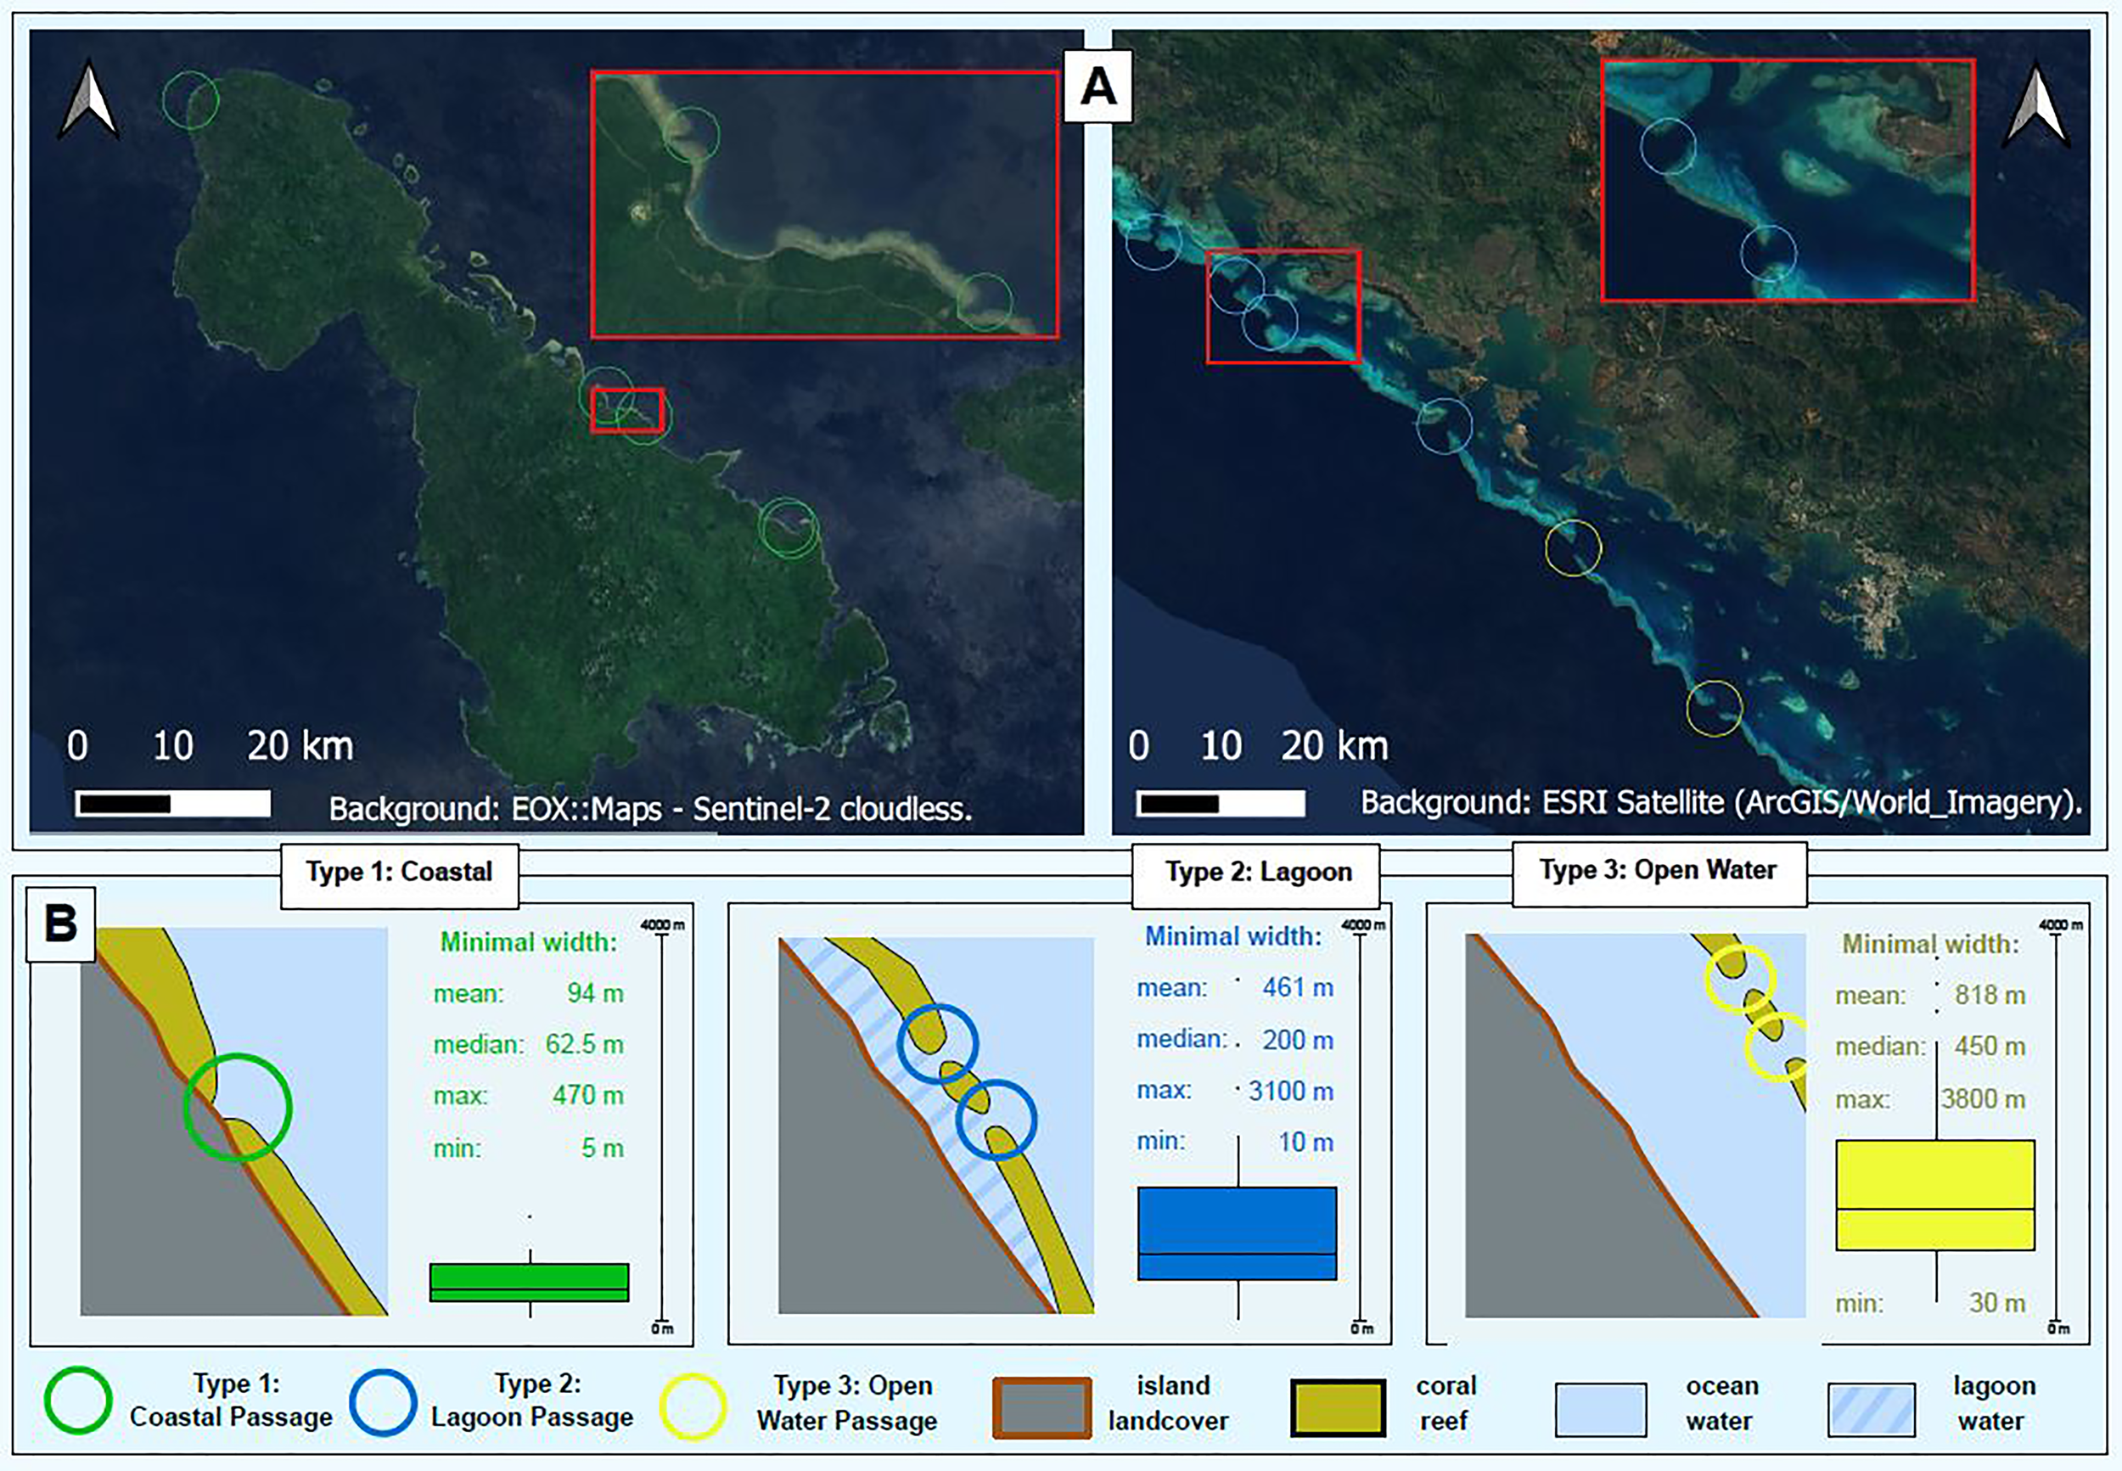Click the green Type 1 Coastal Passage legend circle
2122x1471 pixels.
click(x=78, y=1400)
